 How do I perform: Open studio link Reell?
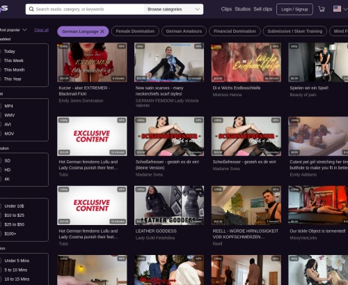click(217, 244)
